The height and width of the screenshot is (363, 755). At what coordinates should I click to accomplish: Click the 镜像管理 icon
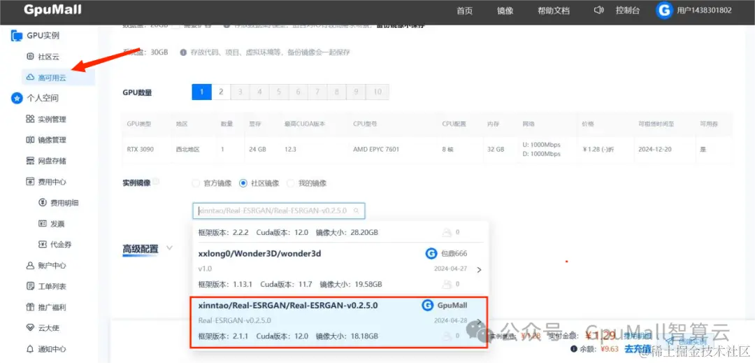coord(30,140)
